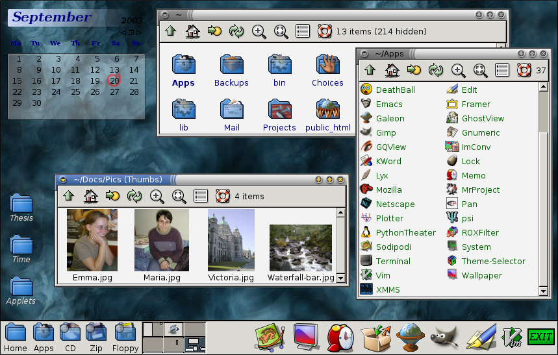Go to parent directory in the ~/Docs/Pics window
558x355 pixels.
tap(68, 195)
